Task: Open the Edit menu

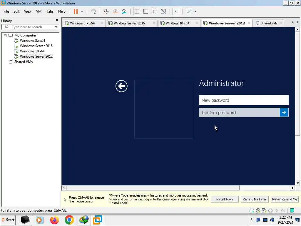Action: tap(16, 11)
